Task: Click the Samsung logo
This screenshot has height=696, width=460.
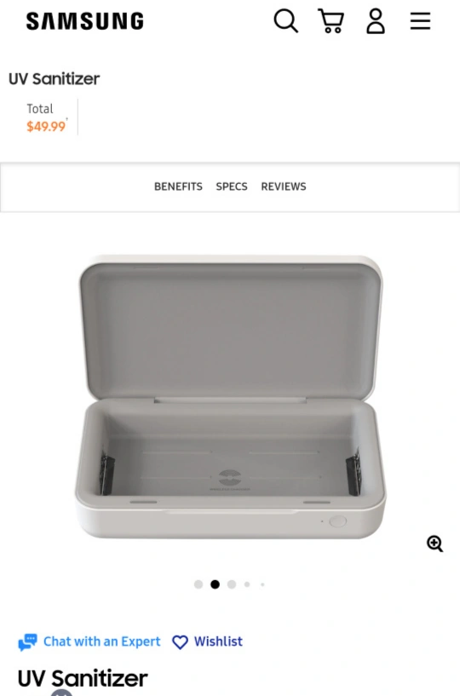Action: [85, 21]
